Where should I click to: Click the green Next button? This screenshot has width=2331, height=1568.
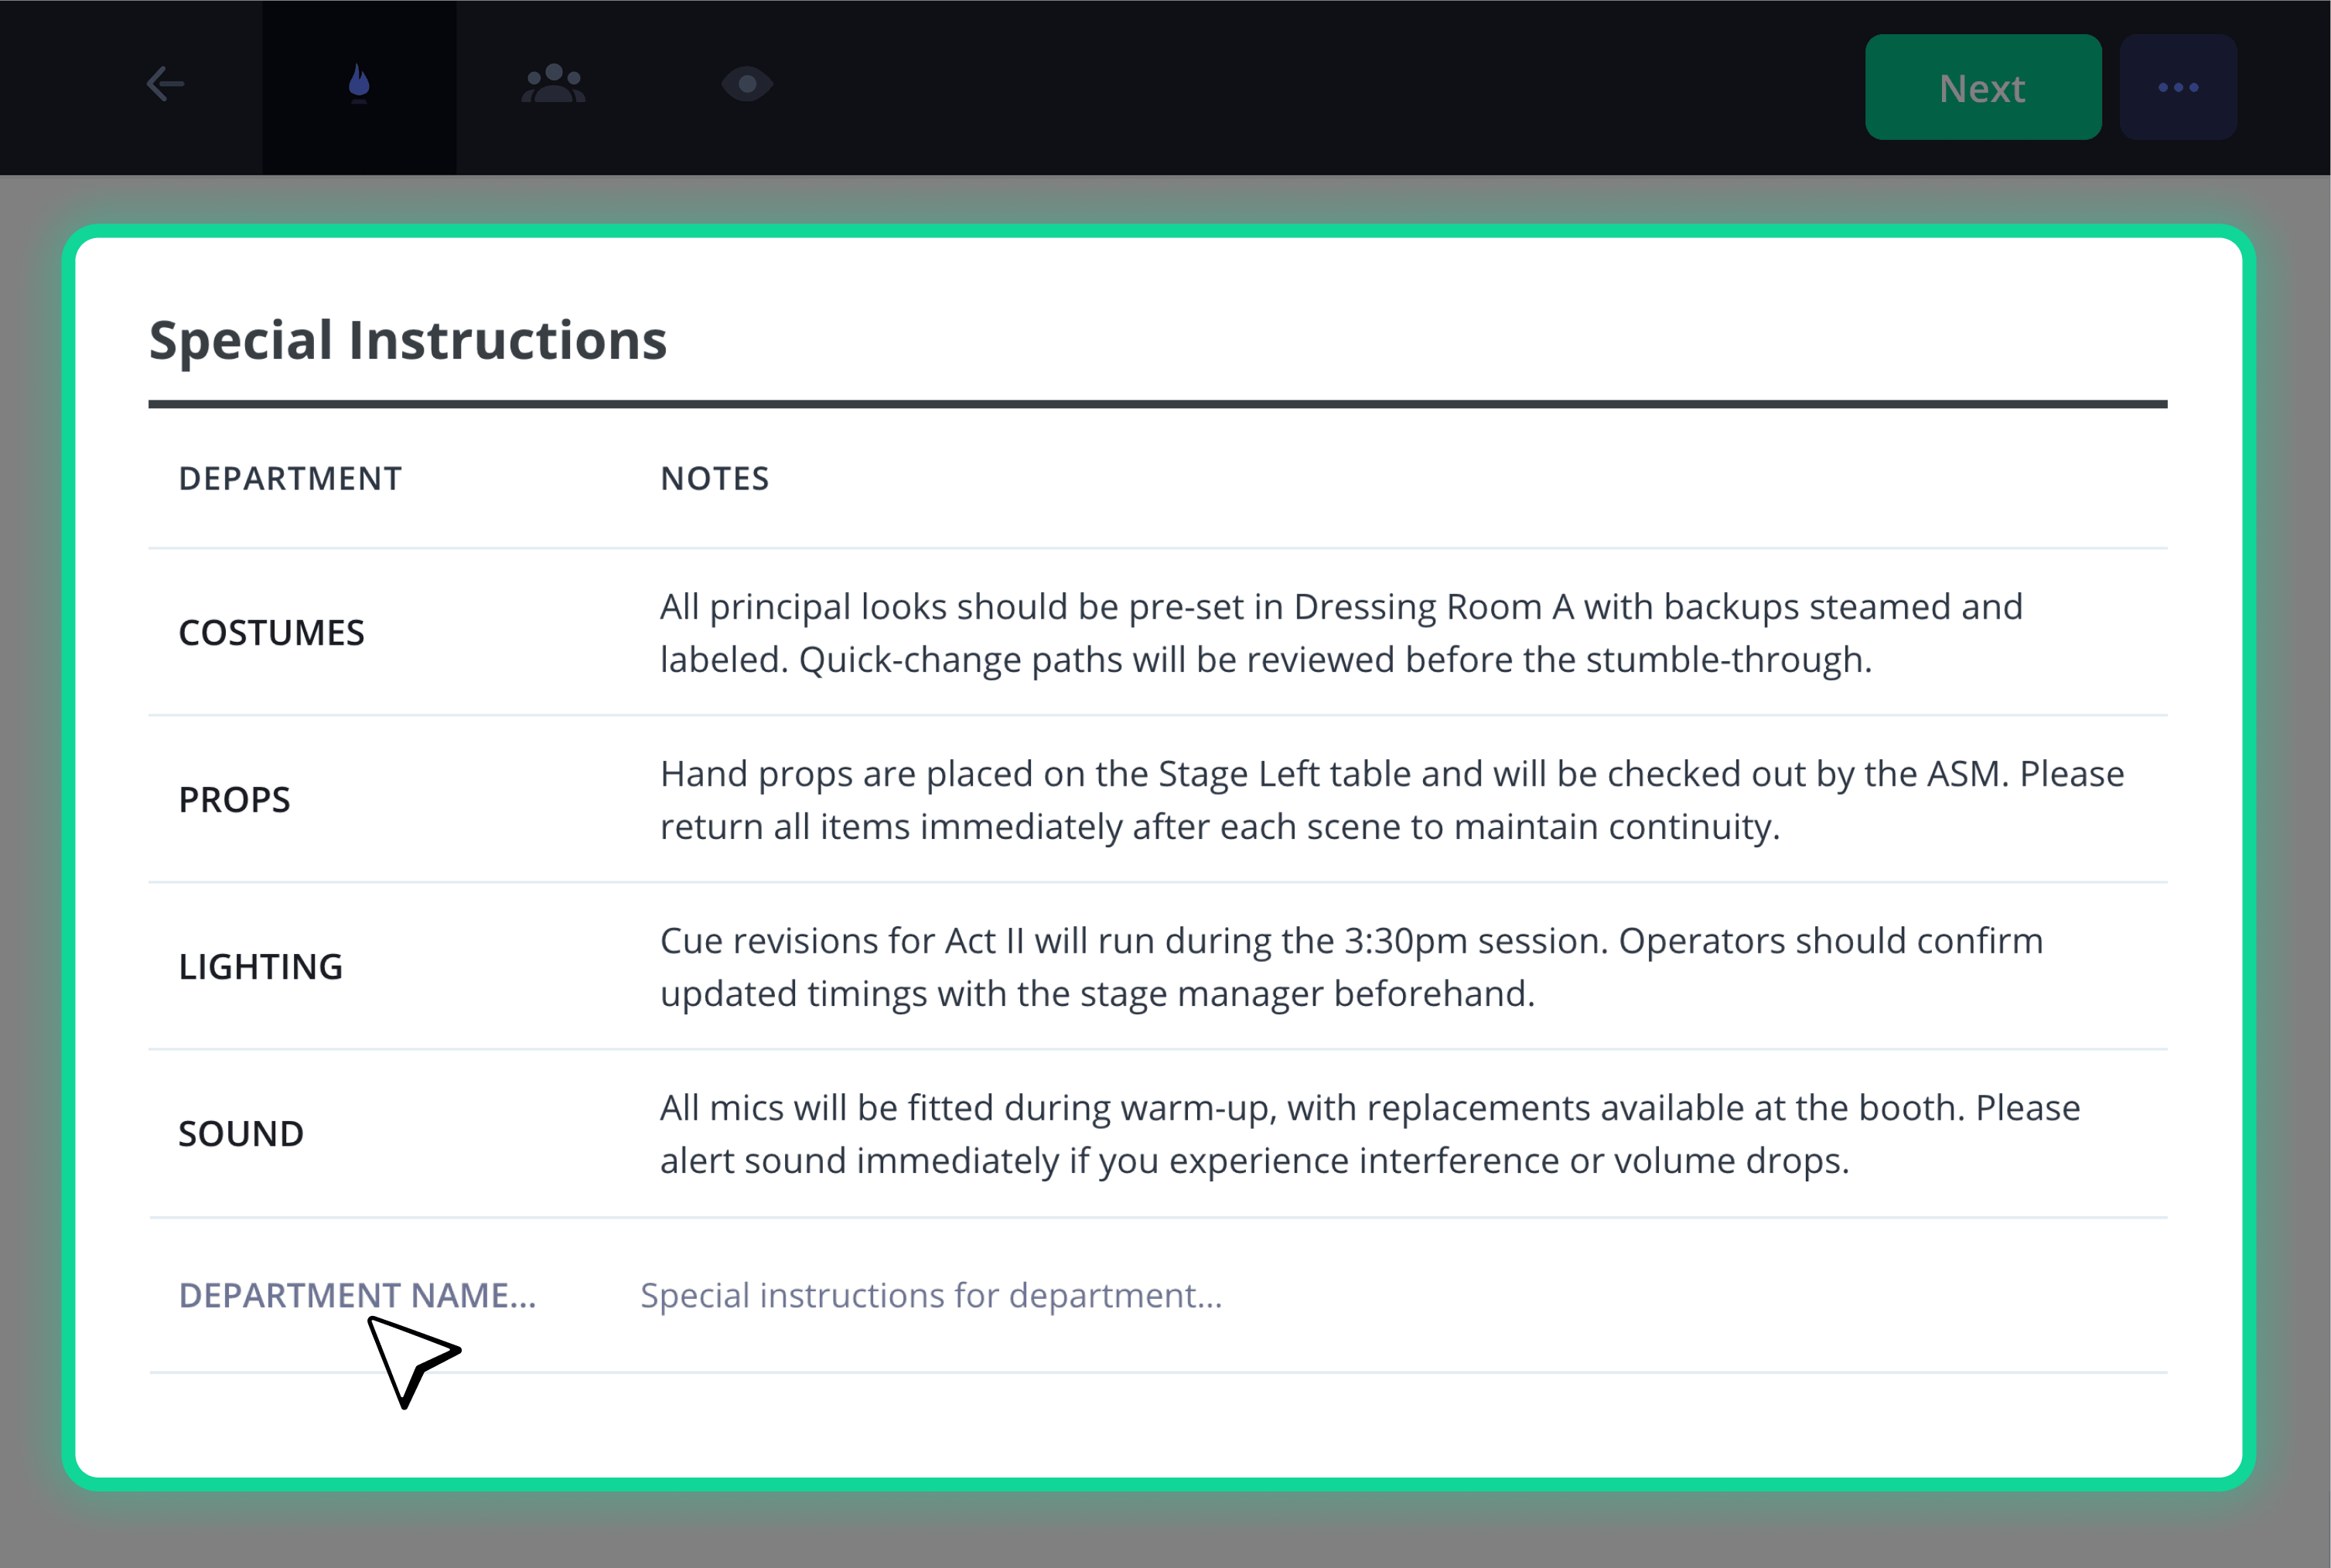point(1982,87)
